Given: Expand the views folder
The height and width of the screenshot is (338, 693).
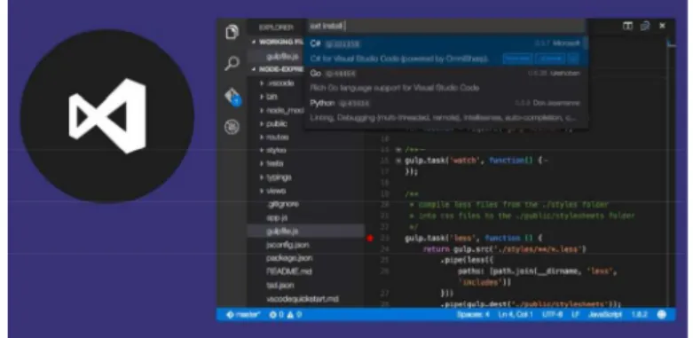Looking at the screenshot, I should [x=272, y=191].
